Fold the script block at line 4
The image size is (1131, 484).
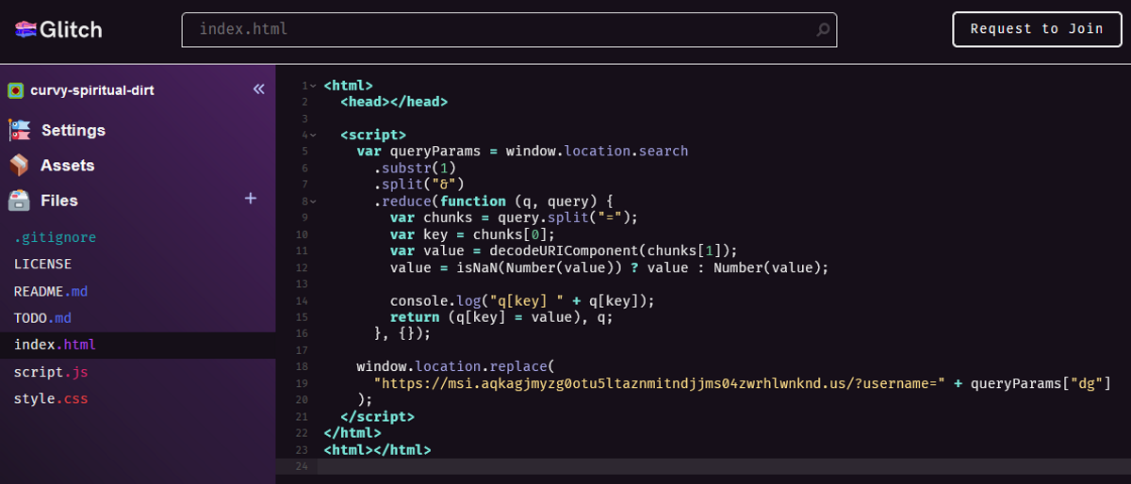coord(313,136)
